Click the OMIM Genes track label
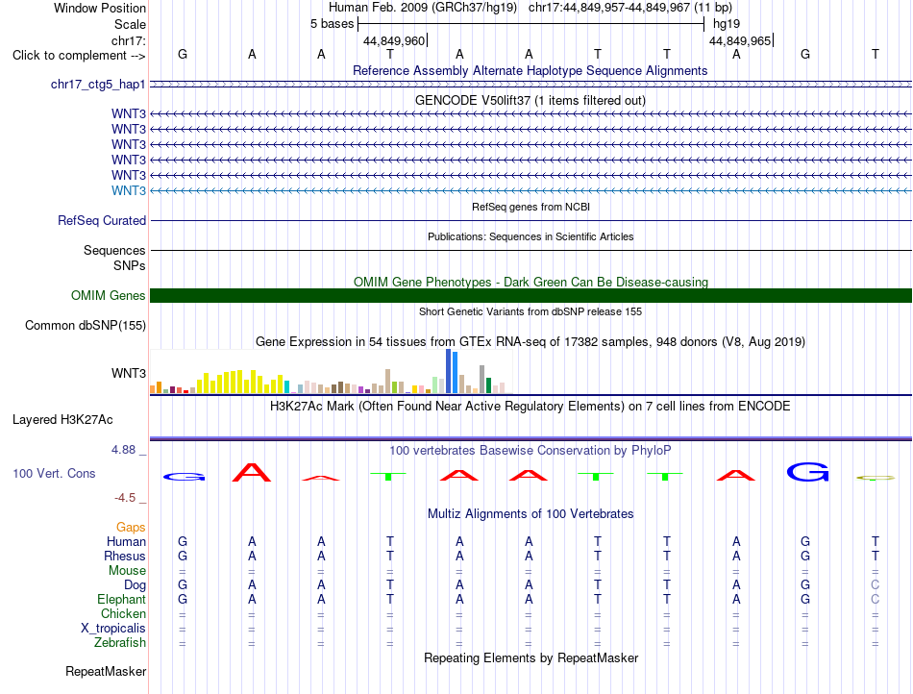Viewport: 913px width, 694px height. coord(109,296)
